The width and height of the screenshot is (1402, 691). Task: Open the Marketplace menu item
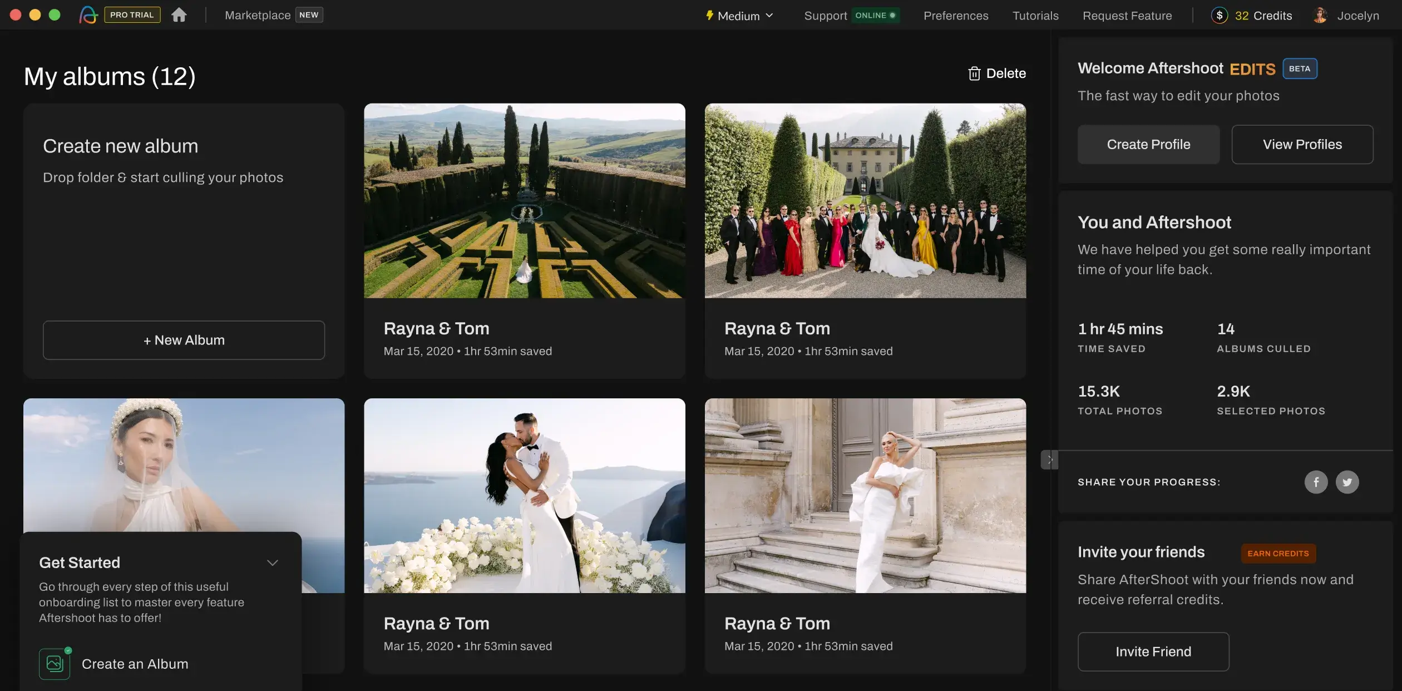(258, 15)
